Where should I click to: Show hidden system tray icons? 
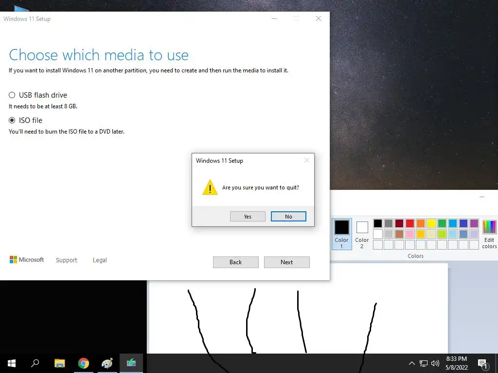click(x=411, y=363)
